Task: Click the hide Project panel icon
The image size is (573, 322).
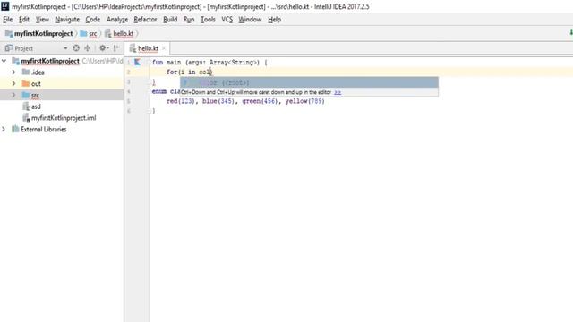Action: (x=116, y=47)
